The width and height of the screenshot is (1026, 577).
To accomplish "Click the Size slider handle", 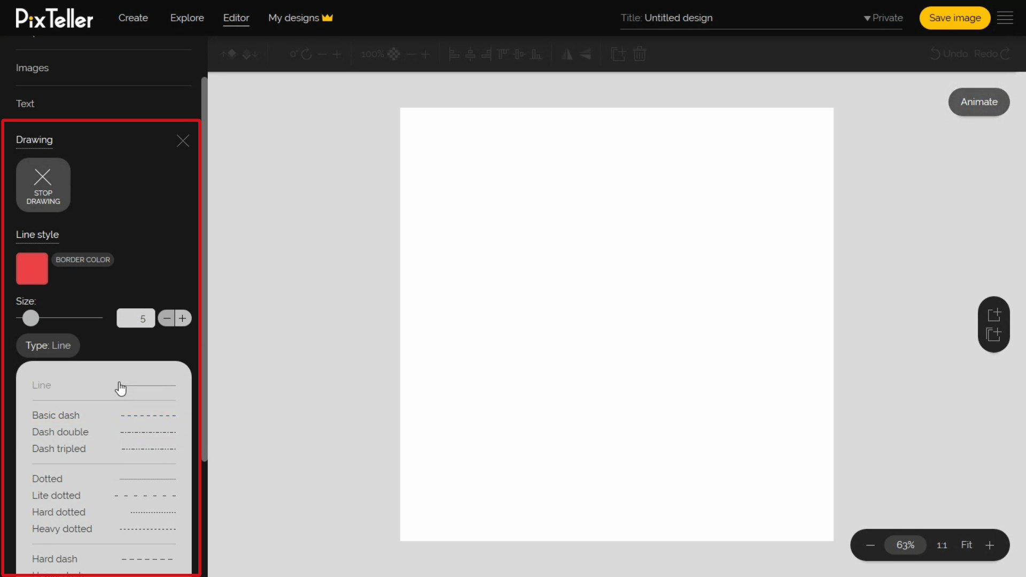I will point(31,318).
